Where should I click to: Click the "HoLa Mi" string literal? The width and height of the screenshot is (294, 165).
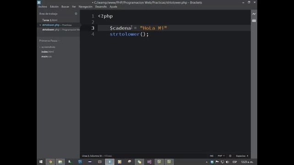pos(153,28)
